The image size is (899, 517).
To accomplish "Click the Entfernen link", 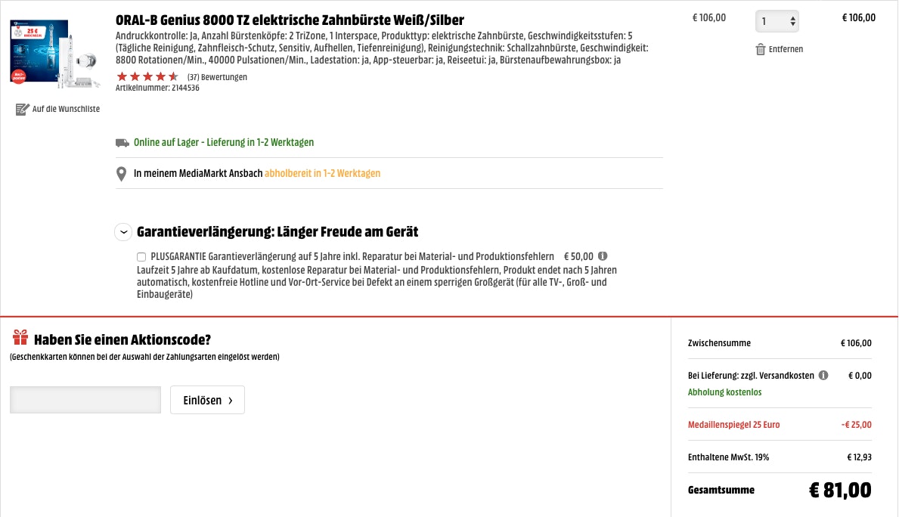I will 786,49.
